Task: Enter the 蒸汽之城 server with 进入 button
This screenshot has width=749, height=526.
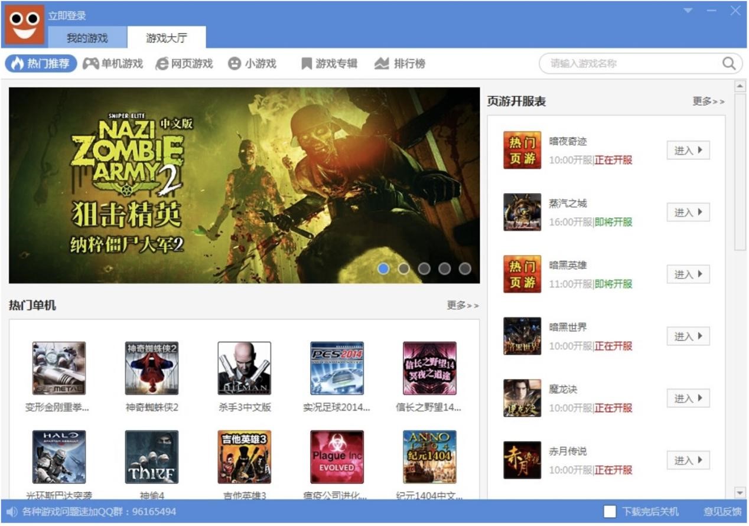Action: (688, 212)
